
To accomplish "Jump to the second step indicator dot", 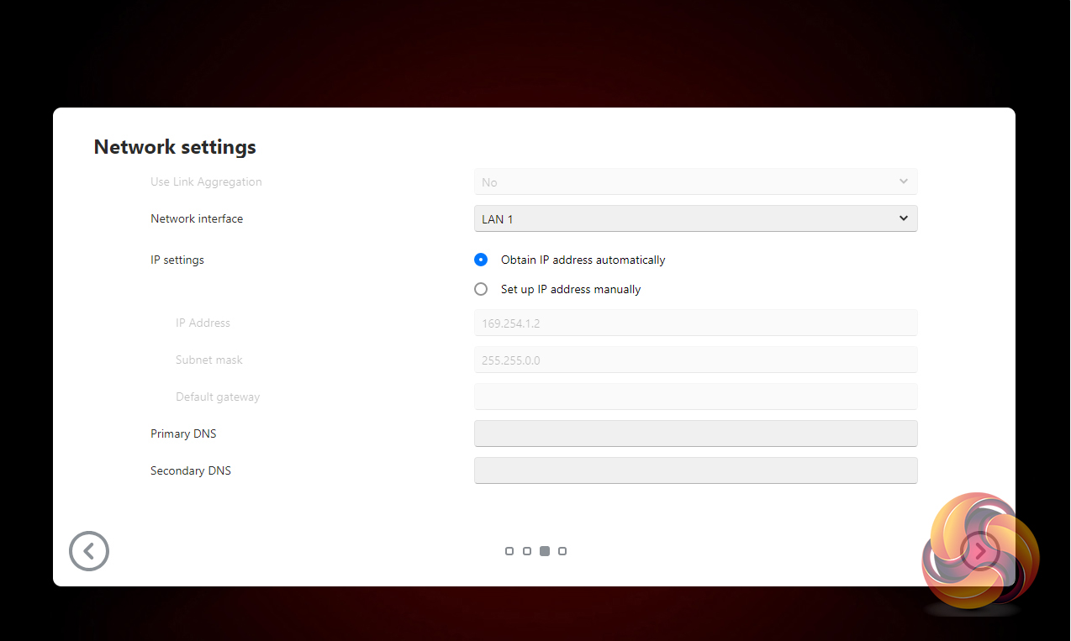I will tap(527, 551).
